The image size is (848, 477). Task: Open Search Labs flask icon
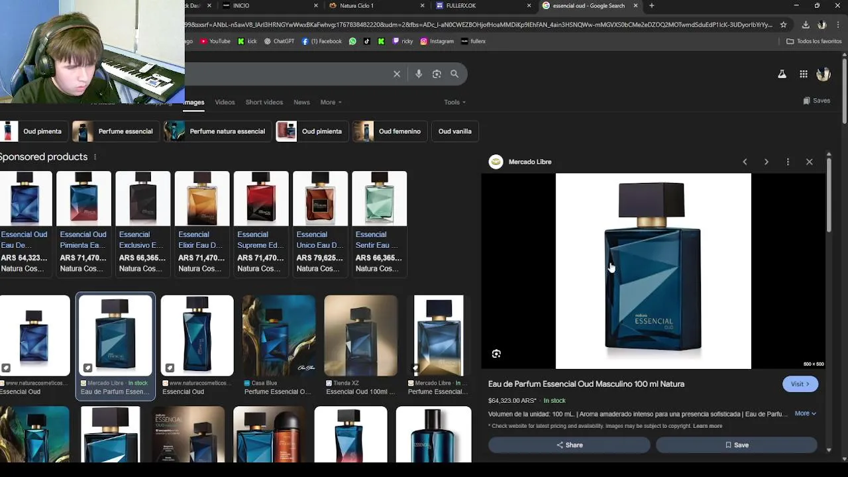tap(782, 74)
